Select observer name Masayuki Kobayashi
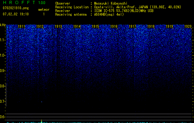 111,3
